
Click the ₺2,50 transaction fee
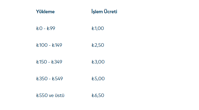[98, 45]
